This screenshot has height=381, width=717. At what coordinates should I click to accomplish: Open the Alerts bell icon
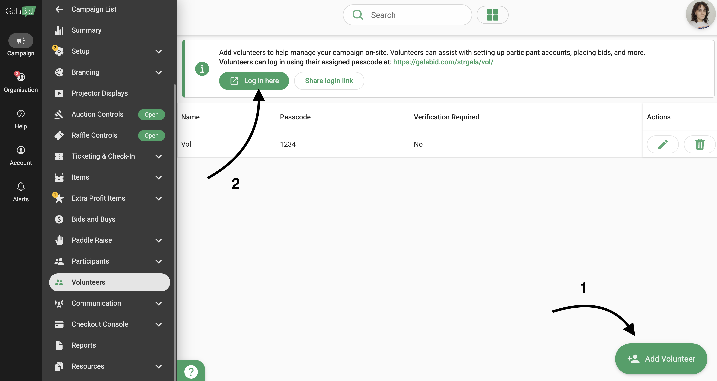[x=21, y=187]
